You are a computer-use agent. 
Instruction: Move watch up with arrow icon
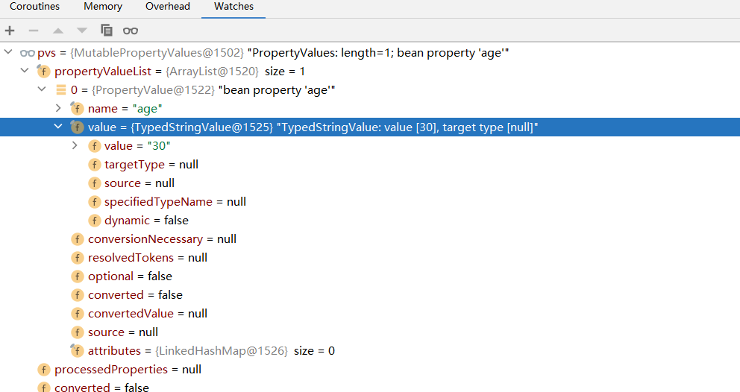tap(58, 31)
